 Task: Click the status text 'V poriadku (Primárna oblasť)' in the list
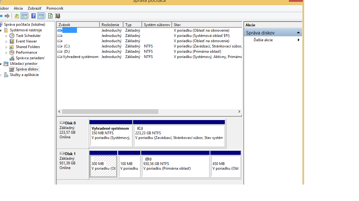coord(198,51)
